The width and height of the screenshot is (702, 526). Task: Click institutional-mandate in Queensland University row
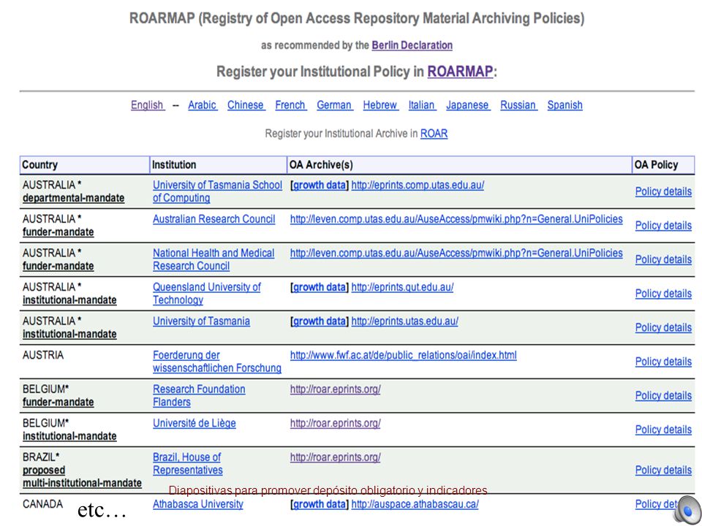point(69,300)
